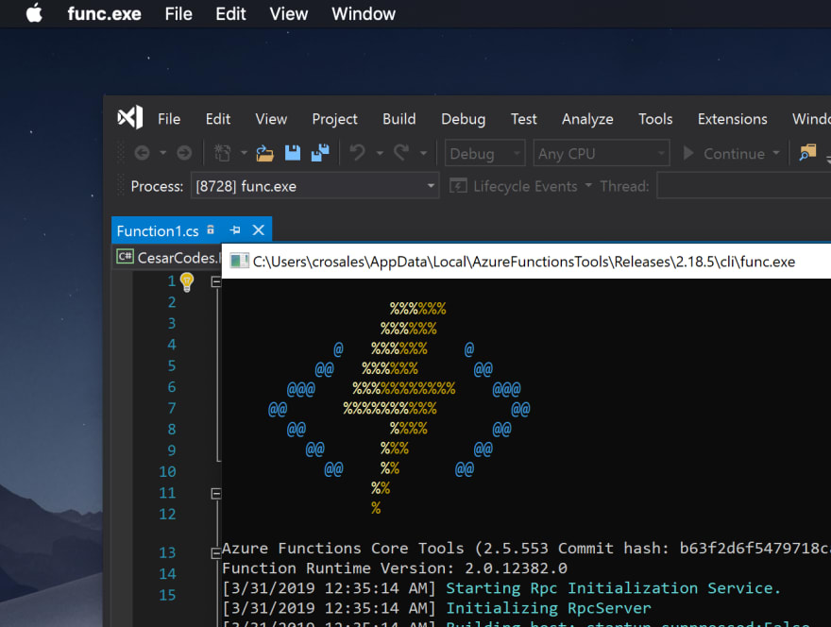Click the Undo icon
Image resolution: width=831 pixels, height=627 pixels.
tap(358, 153)
